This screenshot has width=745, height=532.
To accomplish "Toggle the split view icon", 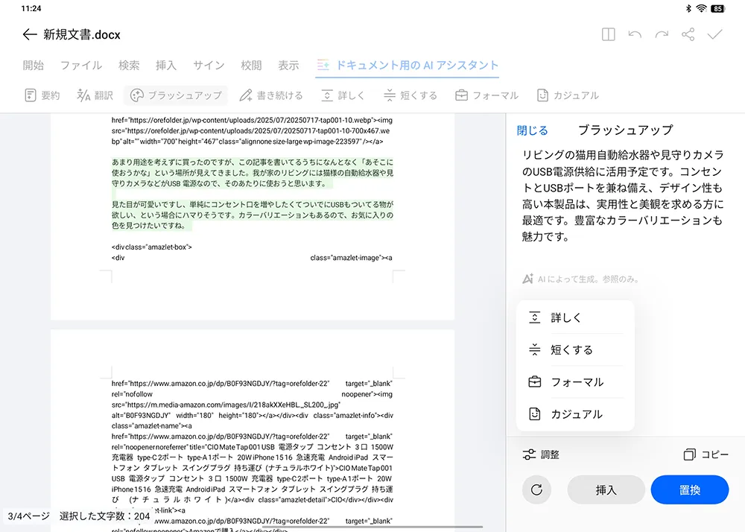I will [608, 34].
